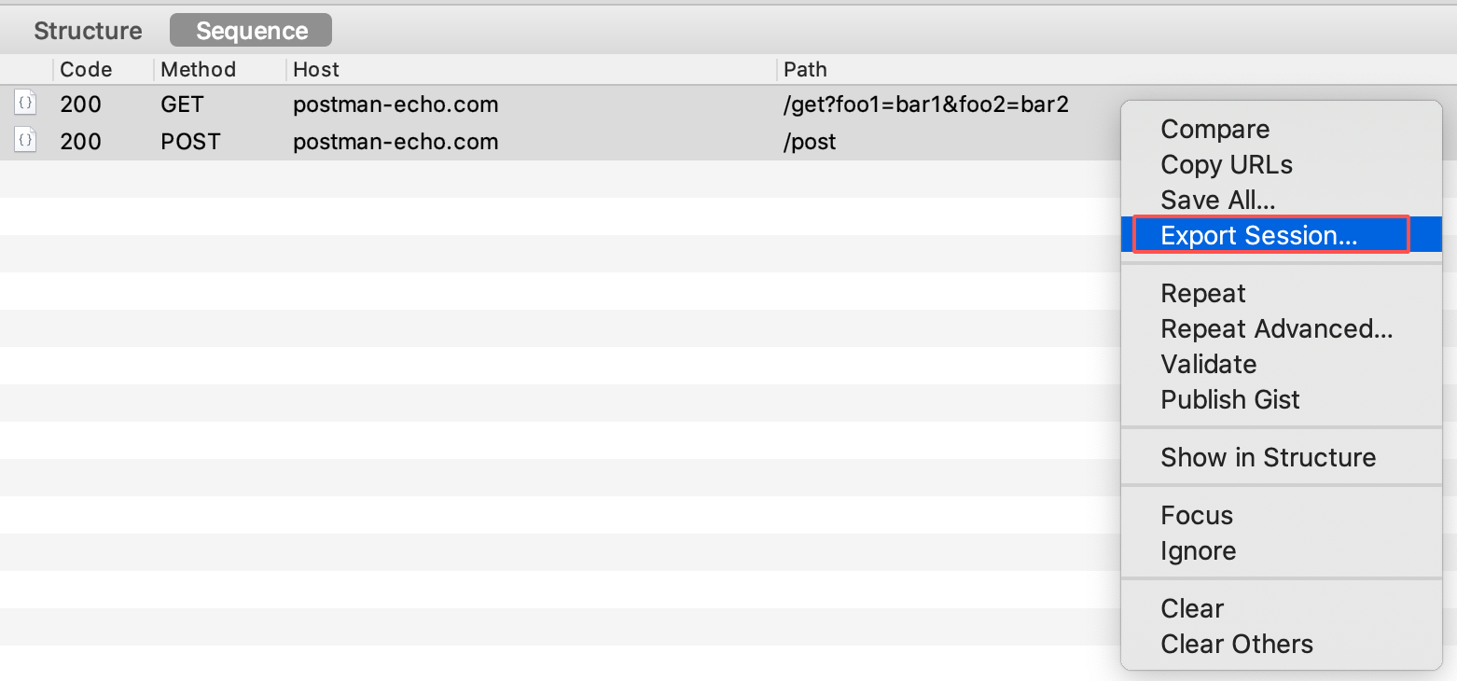Select the Sequence tab
The width and height of the screenshot is (1457, 681).
pos(252,31)
